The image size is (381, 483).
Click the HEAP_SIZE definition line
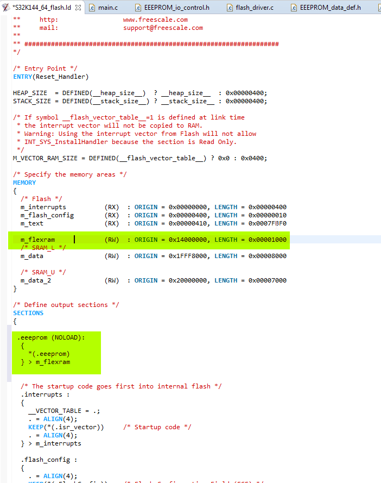(x=140, y=93)
